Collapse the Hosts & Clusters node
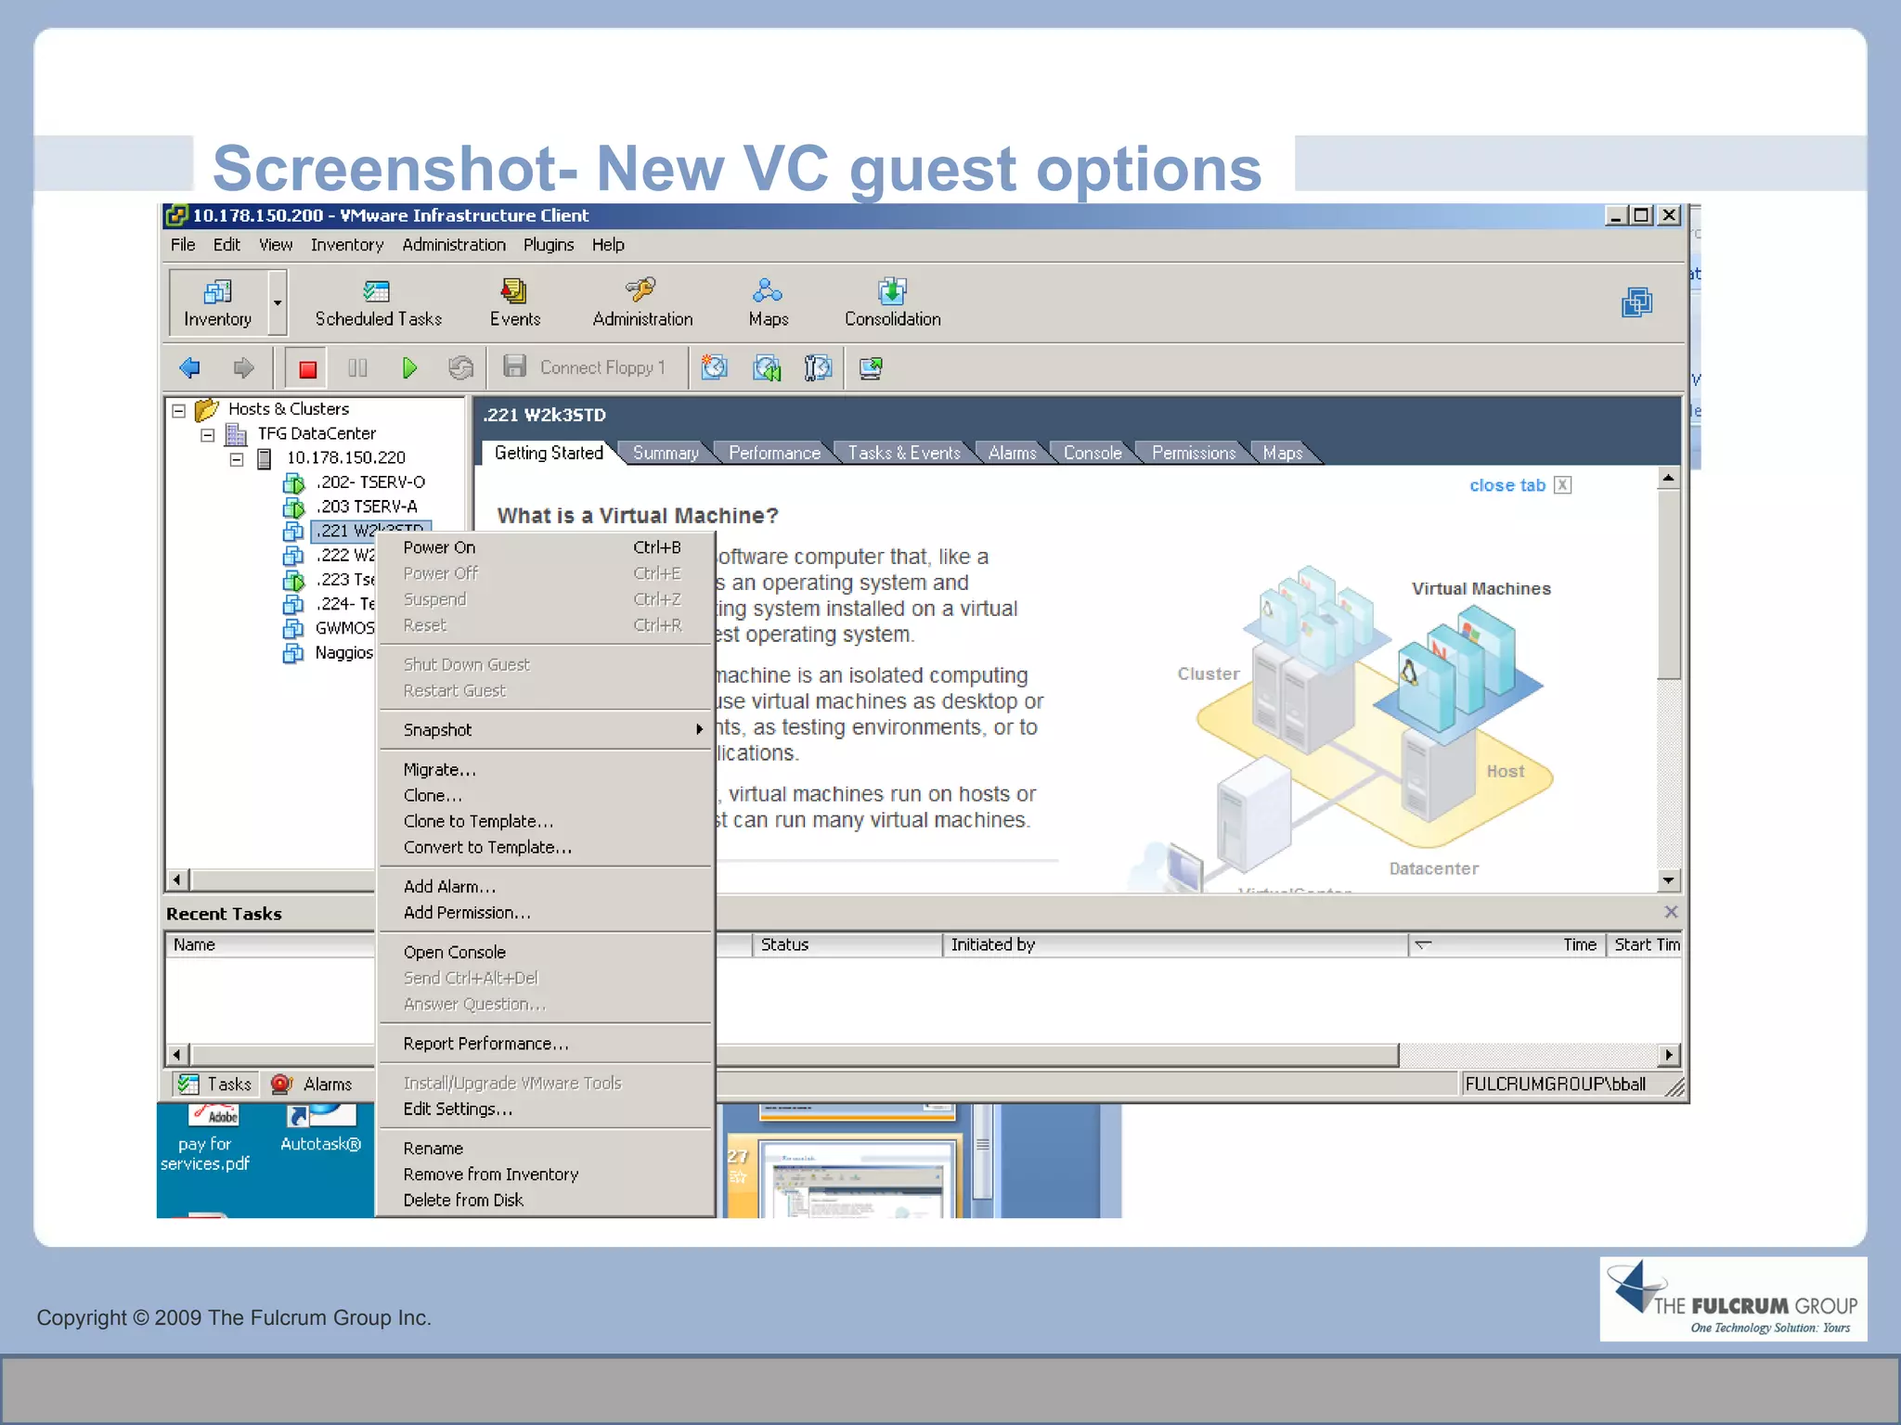The height and width of the screenshot is (1425, 1901). [x=179, y=410]
